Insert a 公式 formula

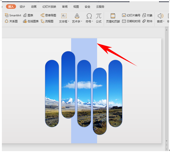(x=99, y=18)
